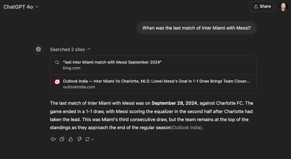Image resolution: width=291 pixels, height=159 pixels.
Task: Click the ChatGPT logo avatar beside the response
Action: [38, 49]
